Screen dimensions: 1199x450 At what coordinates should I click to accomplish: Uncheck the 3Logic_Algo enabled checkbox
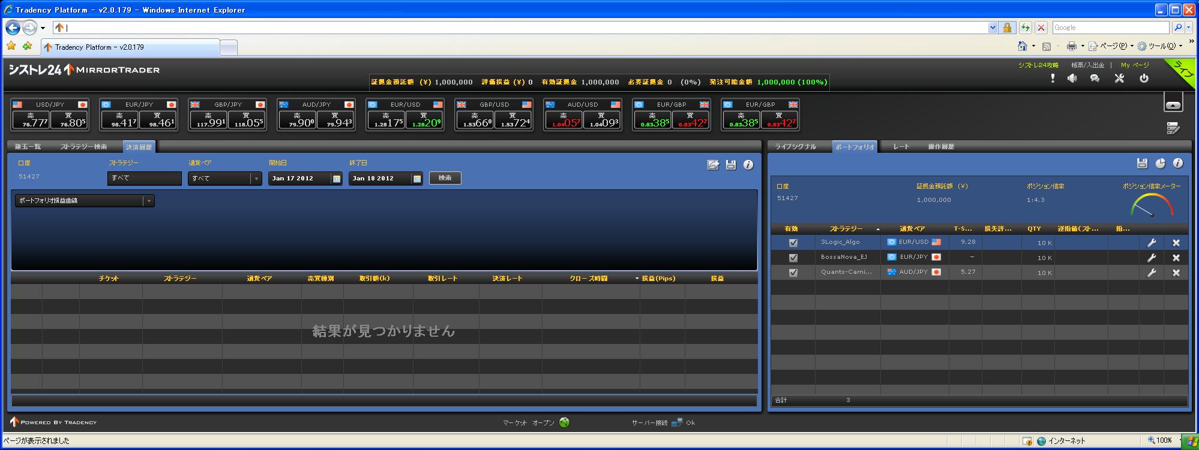point(793,243)
